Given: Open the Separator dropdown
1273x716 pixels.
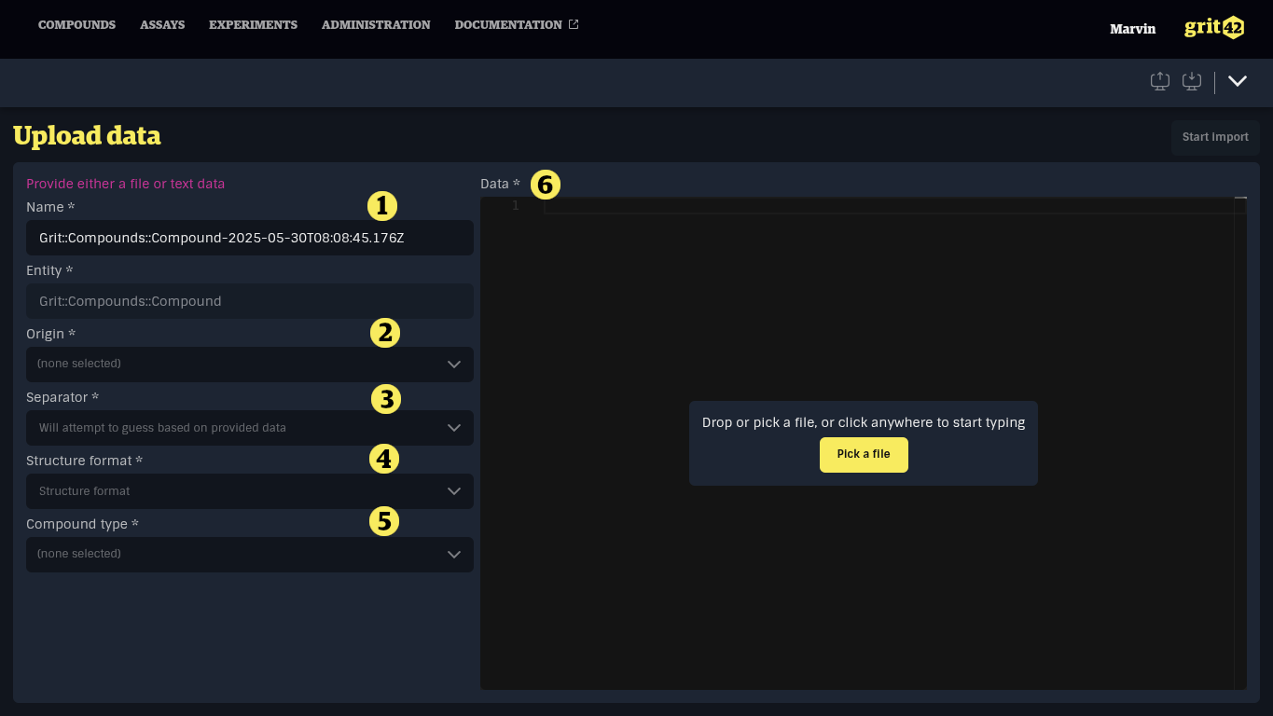Looking at the screenshot, I should (x=250, y=428).
